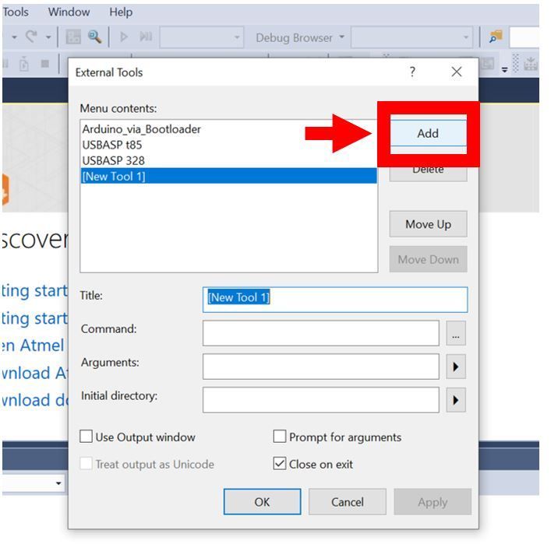Viewport: 551px width, 544px height.
Task: Click the Initial directory text field
Action: pos(321,400)
